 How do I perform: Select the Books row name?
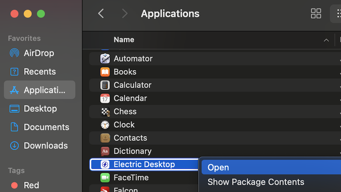coord(125,72)
